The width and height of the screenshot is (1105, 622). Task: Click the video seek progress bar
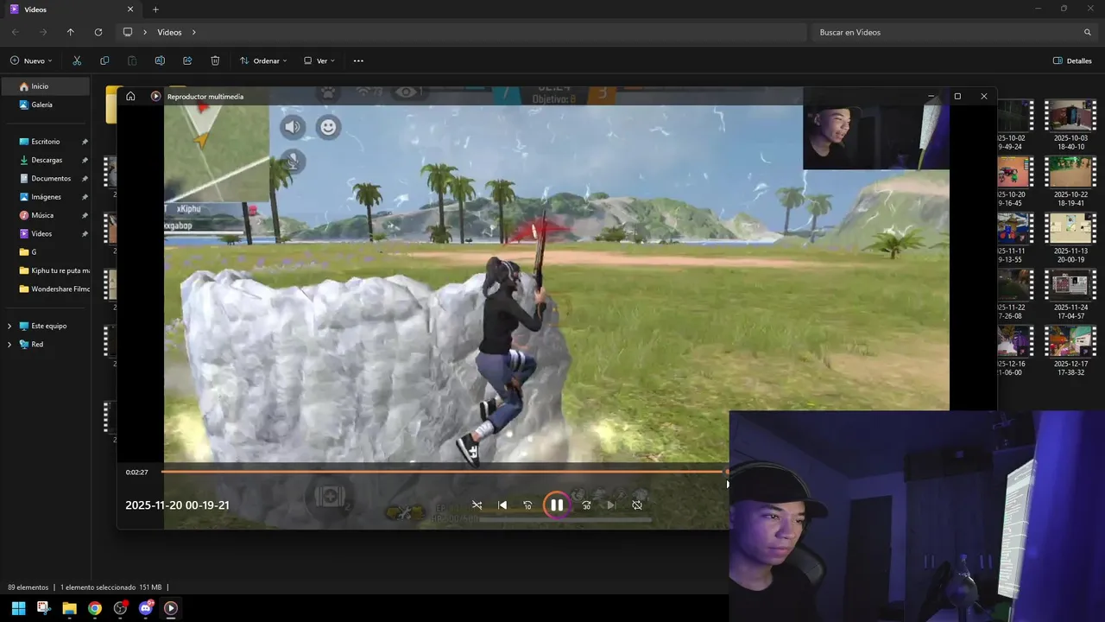[444, 472]
